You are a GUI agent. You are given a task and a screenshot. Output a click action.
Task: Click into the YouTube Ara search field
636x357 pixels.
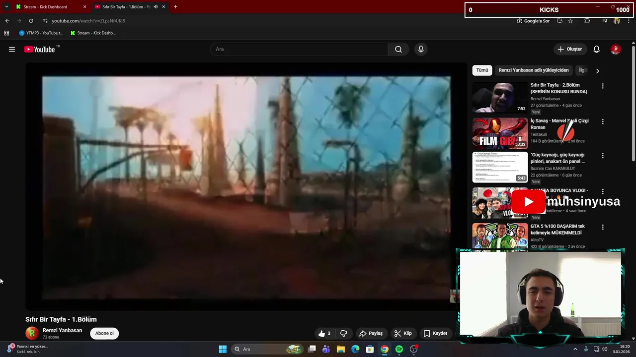[x=299, y=49]
